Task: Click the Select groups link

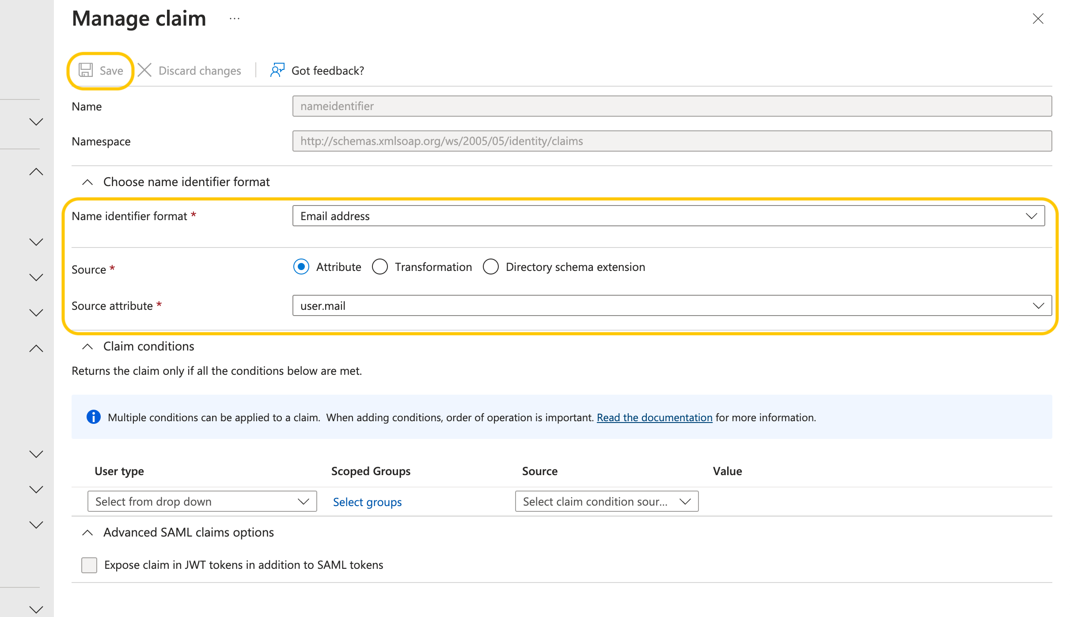Action: point(367,502)
